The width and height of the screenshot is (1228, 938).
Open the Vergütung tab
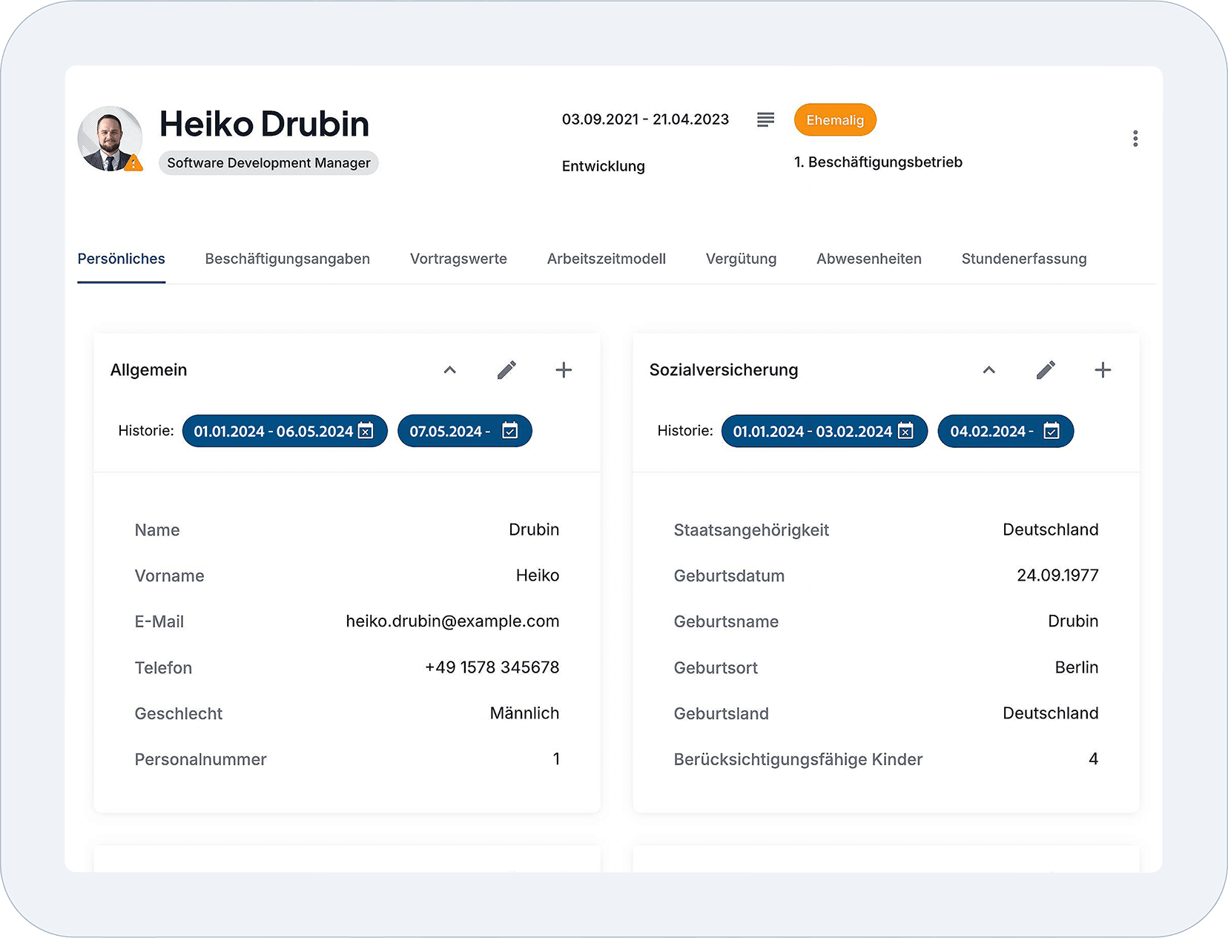741,259
